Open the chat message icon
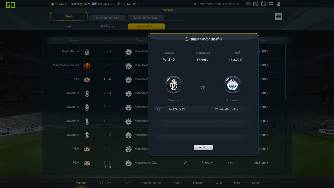 tap(271, 4)
